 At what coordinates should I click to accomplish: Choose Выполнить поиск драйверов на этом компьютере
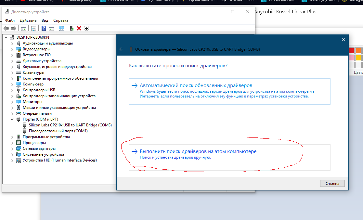pos(230,158)
